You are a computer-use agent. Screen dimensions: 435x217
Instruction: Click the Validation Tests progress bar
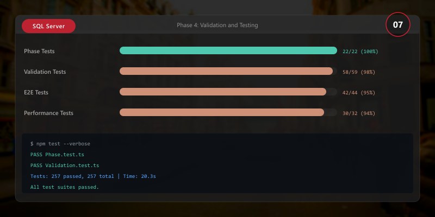tap(228, 71)
